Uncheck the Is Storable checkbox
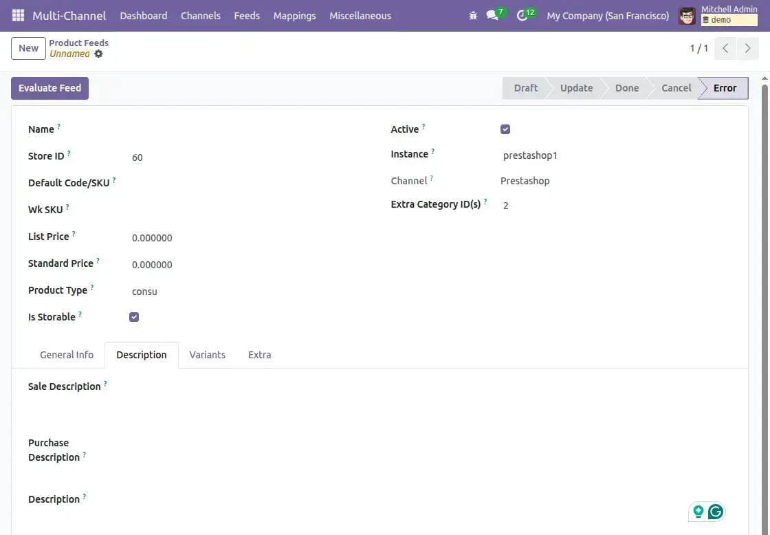770x535 pixels. pyautogui.click(x=134, y=317)
